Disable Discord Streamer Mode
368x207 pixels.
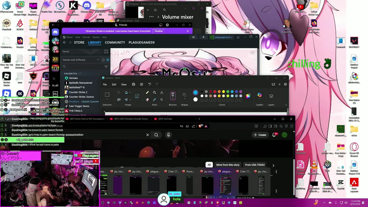[x=159, y=31]
